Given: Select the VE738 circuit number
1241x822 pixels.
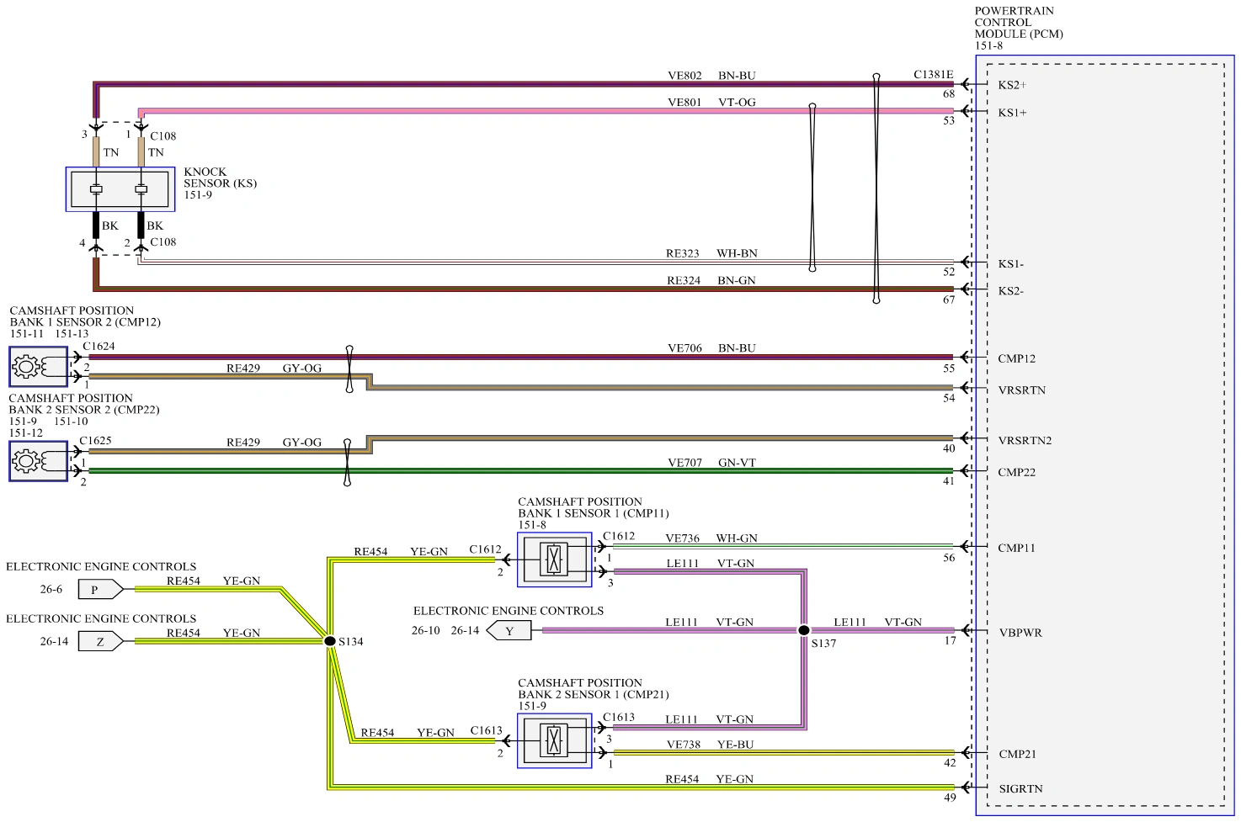Looking at the screenshot, I should click(x=684, y=745).
